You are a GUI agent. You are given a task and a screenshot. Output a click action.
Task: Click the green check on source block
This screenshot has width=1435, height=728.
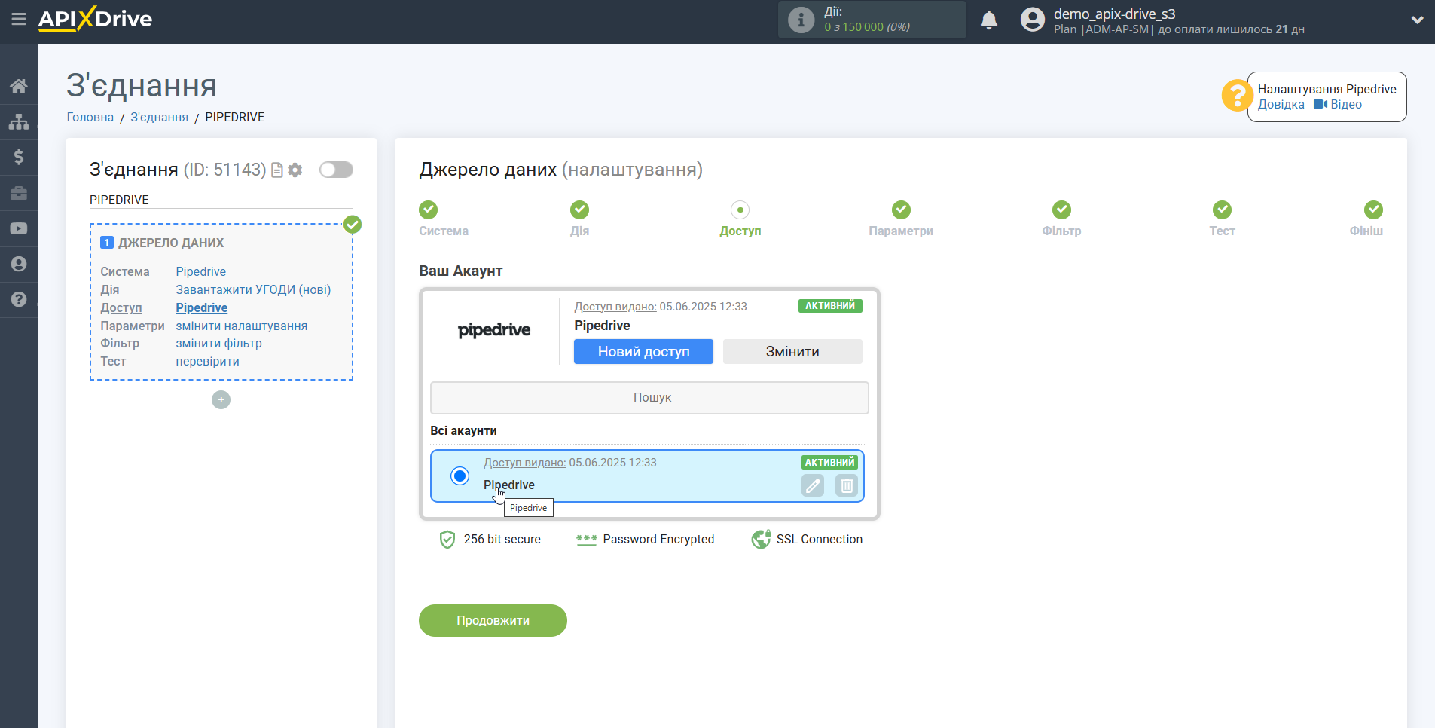[353, 225]
